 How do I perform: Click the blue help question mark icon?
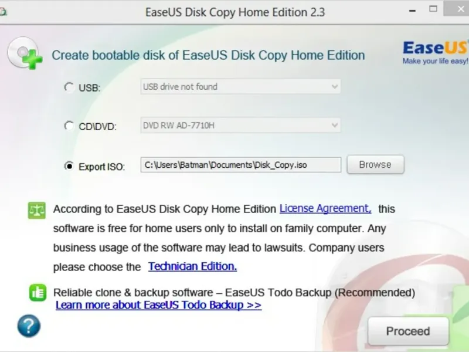click(x=29, y=326)
